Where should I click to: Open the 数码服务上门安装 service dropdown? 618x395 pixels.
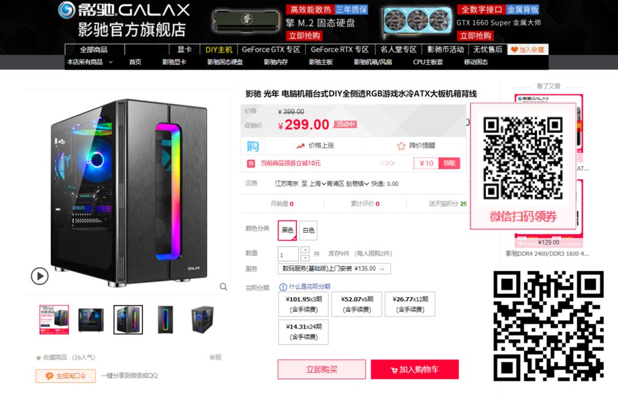(x=334, y=268)
